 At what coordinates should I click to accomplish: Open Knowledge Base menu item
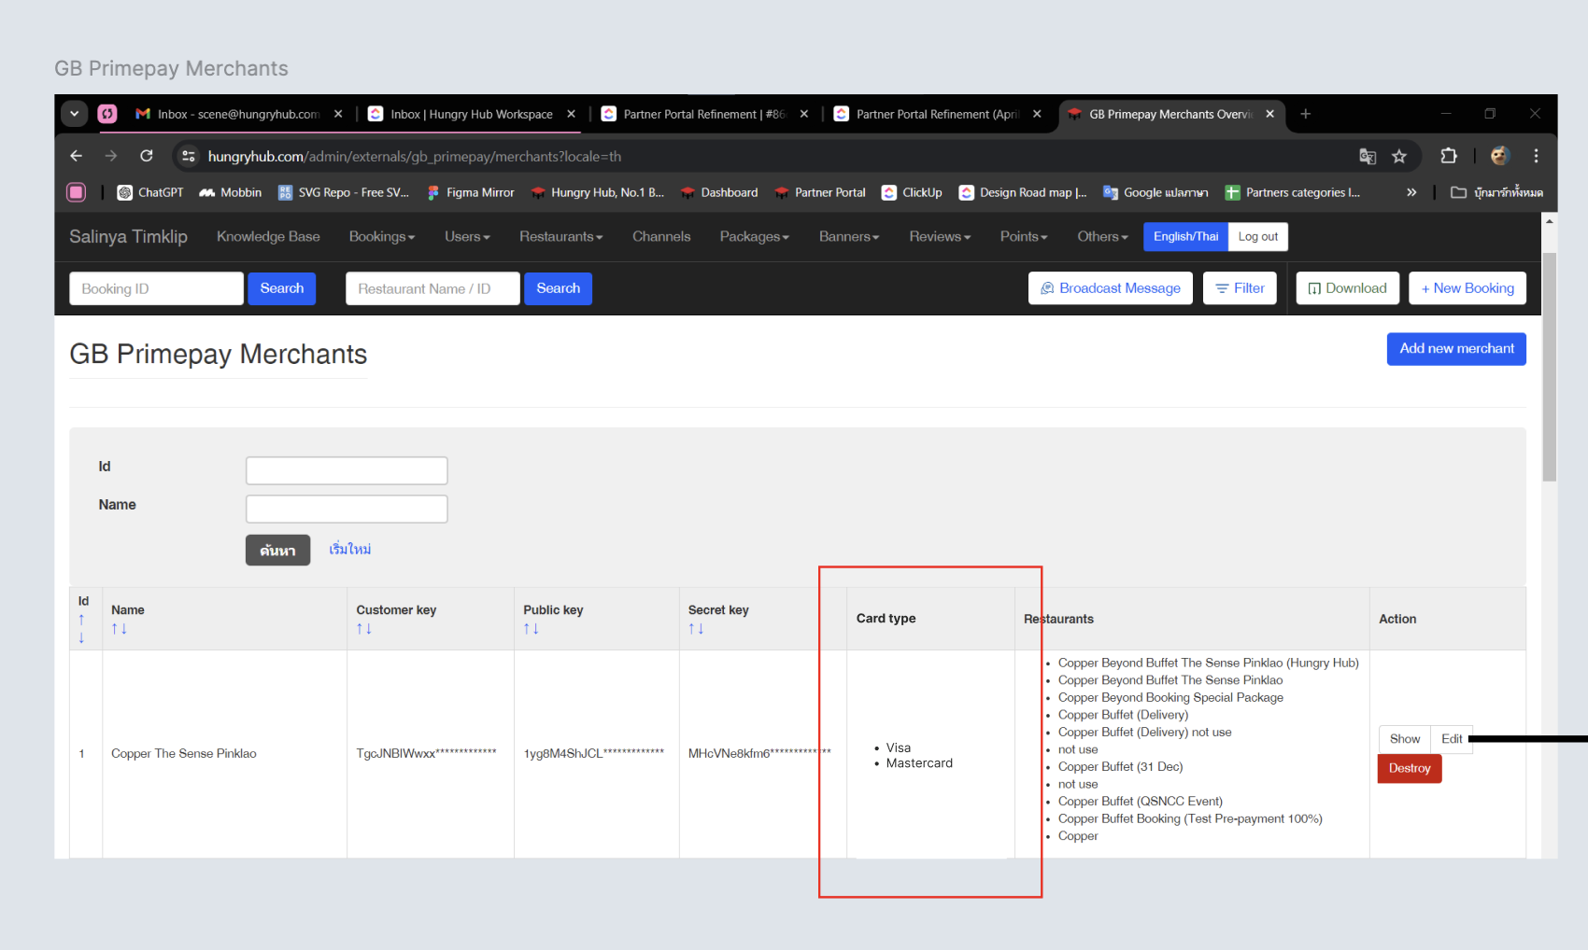(x=268, y=237)
